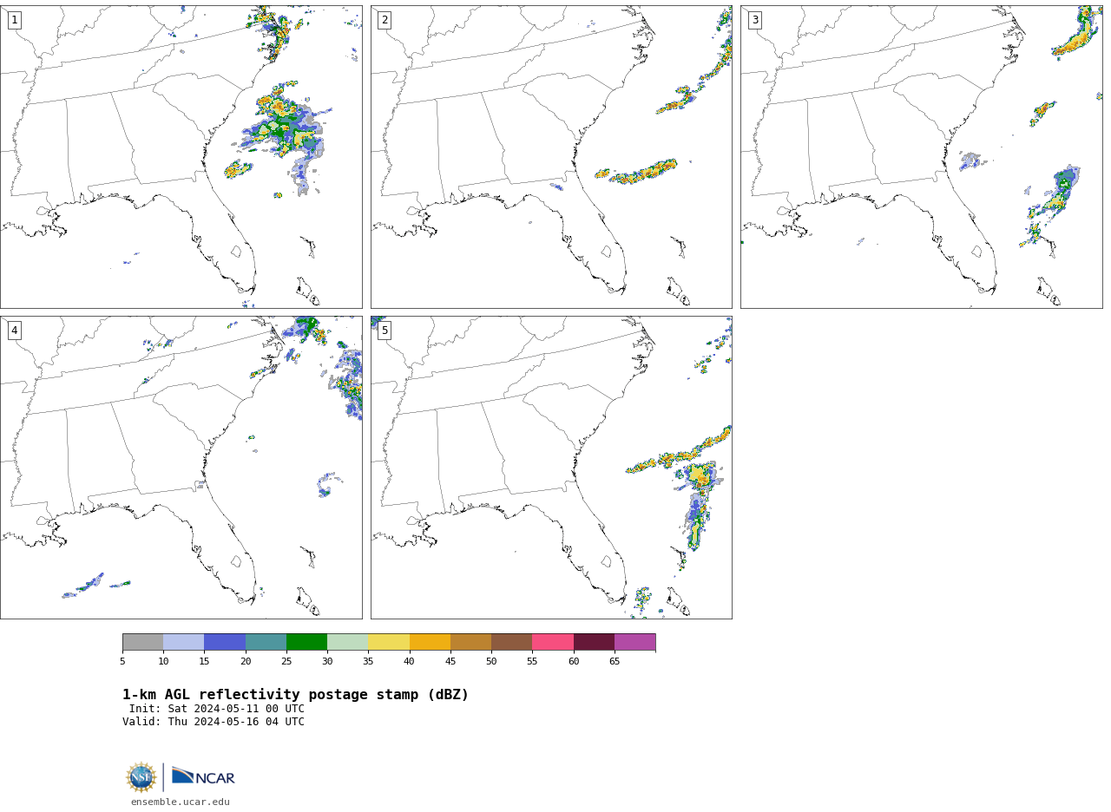Click the maroon 60-65 dBZ swatch
The image size is (1111, 812).
coord(594,642)
